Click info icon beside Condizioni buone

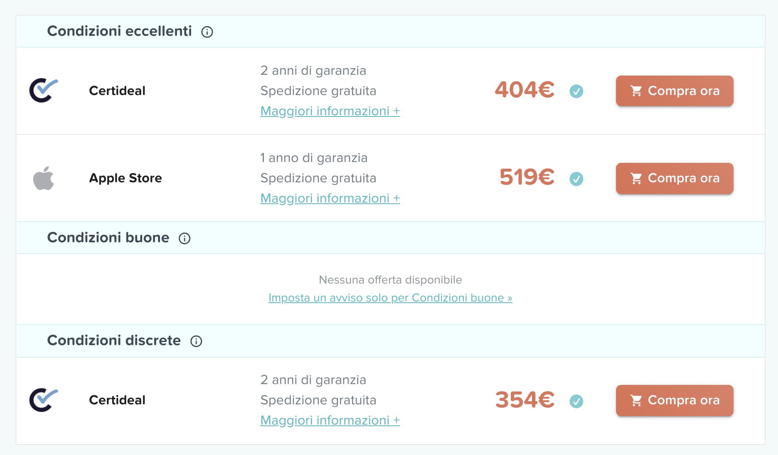(185, 238)
